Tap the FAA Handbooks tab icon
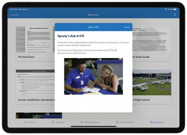 (x=117, y=122)
